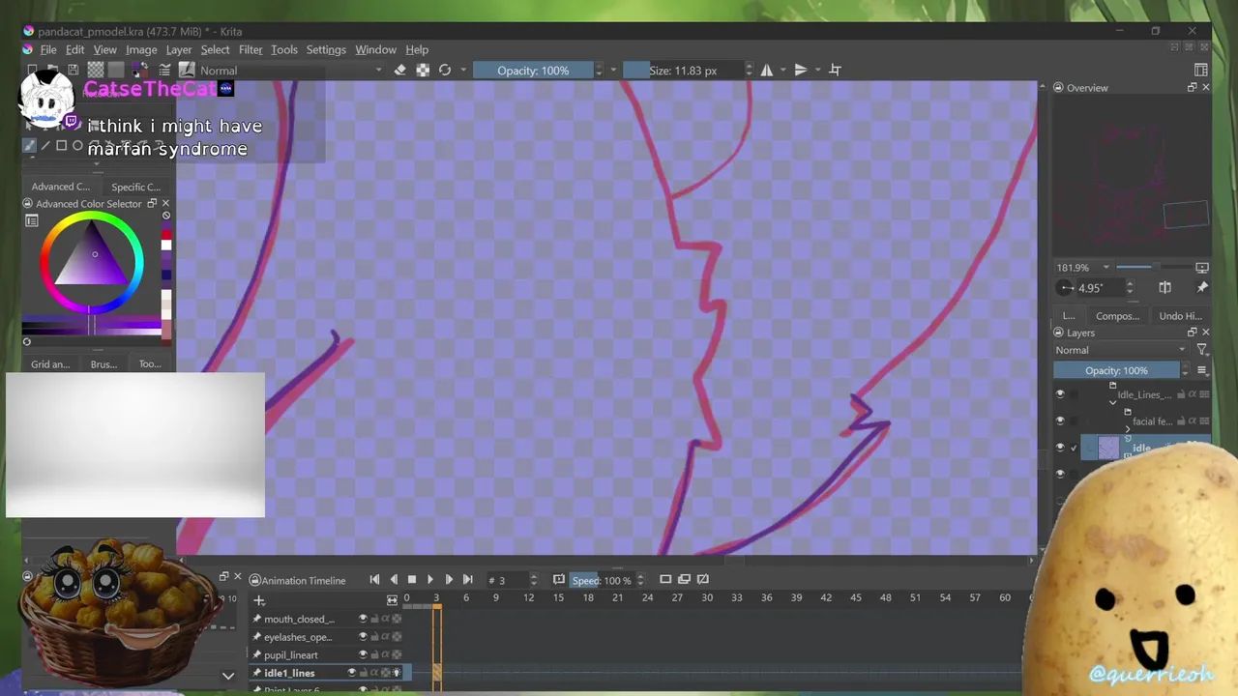The image size is (1238, 696).
Task: Toggle drop frames icon beside speed
Action: (x=558, y=579)
